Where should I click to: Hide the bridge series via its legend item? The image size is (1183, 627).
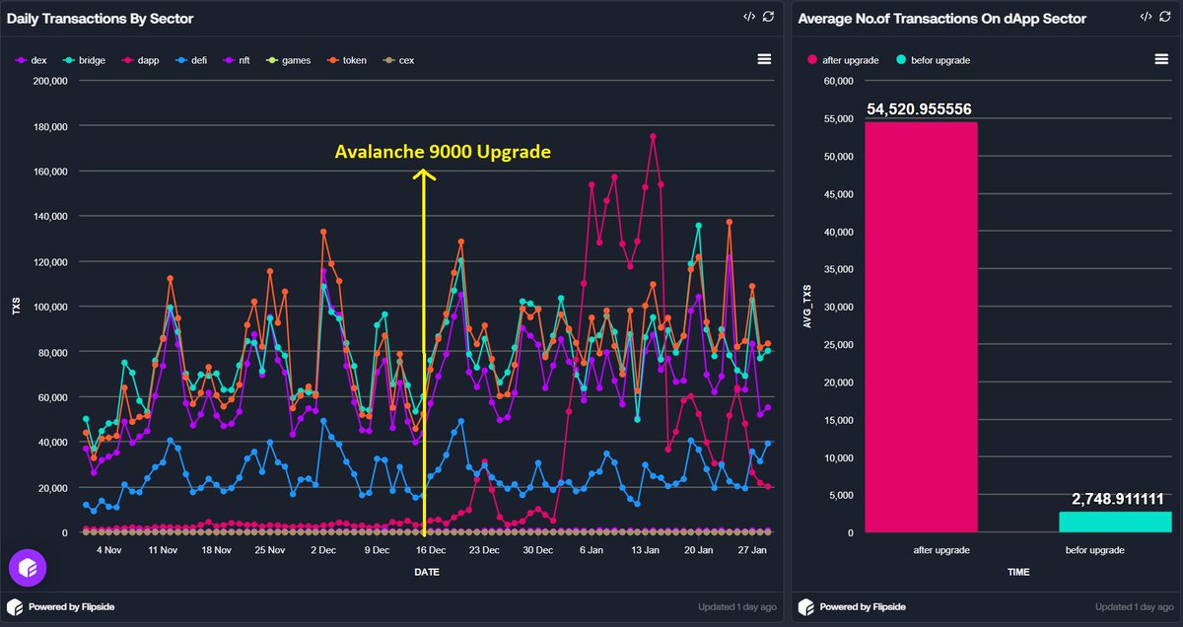coord(81,59)
